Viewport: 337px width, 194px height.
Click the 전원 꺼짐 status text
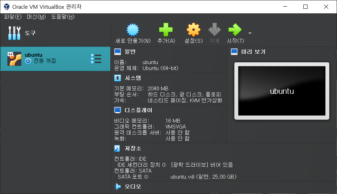45,61
